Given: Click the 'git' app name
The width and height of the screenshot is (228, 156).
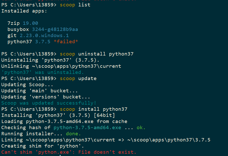Looking at the screenshot, I should [12, 36].
